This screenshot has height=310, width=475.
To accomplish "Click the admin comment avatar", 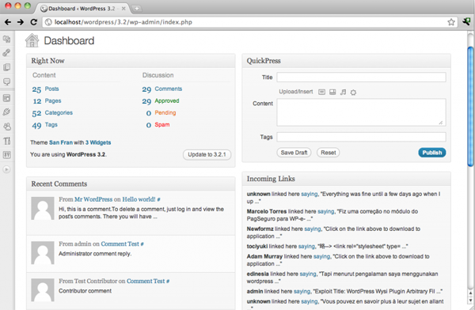I will point(43,253).
